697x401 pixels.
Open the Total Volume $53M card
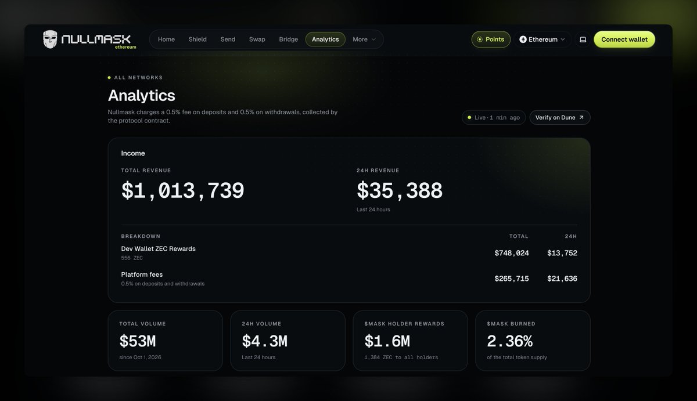coord(166,341)
